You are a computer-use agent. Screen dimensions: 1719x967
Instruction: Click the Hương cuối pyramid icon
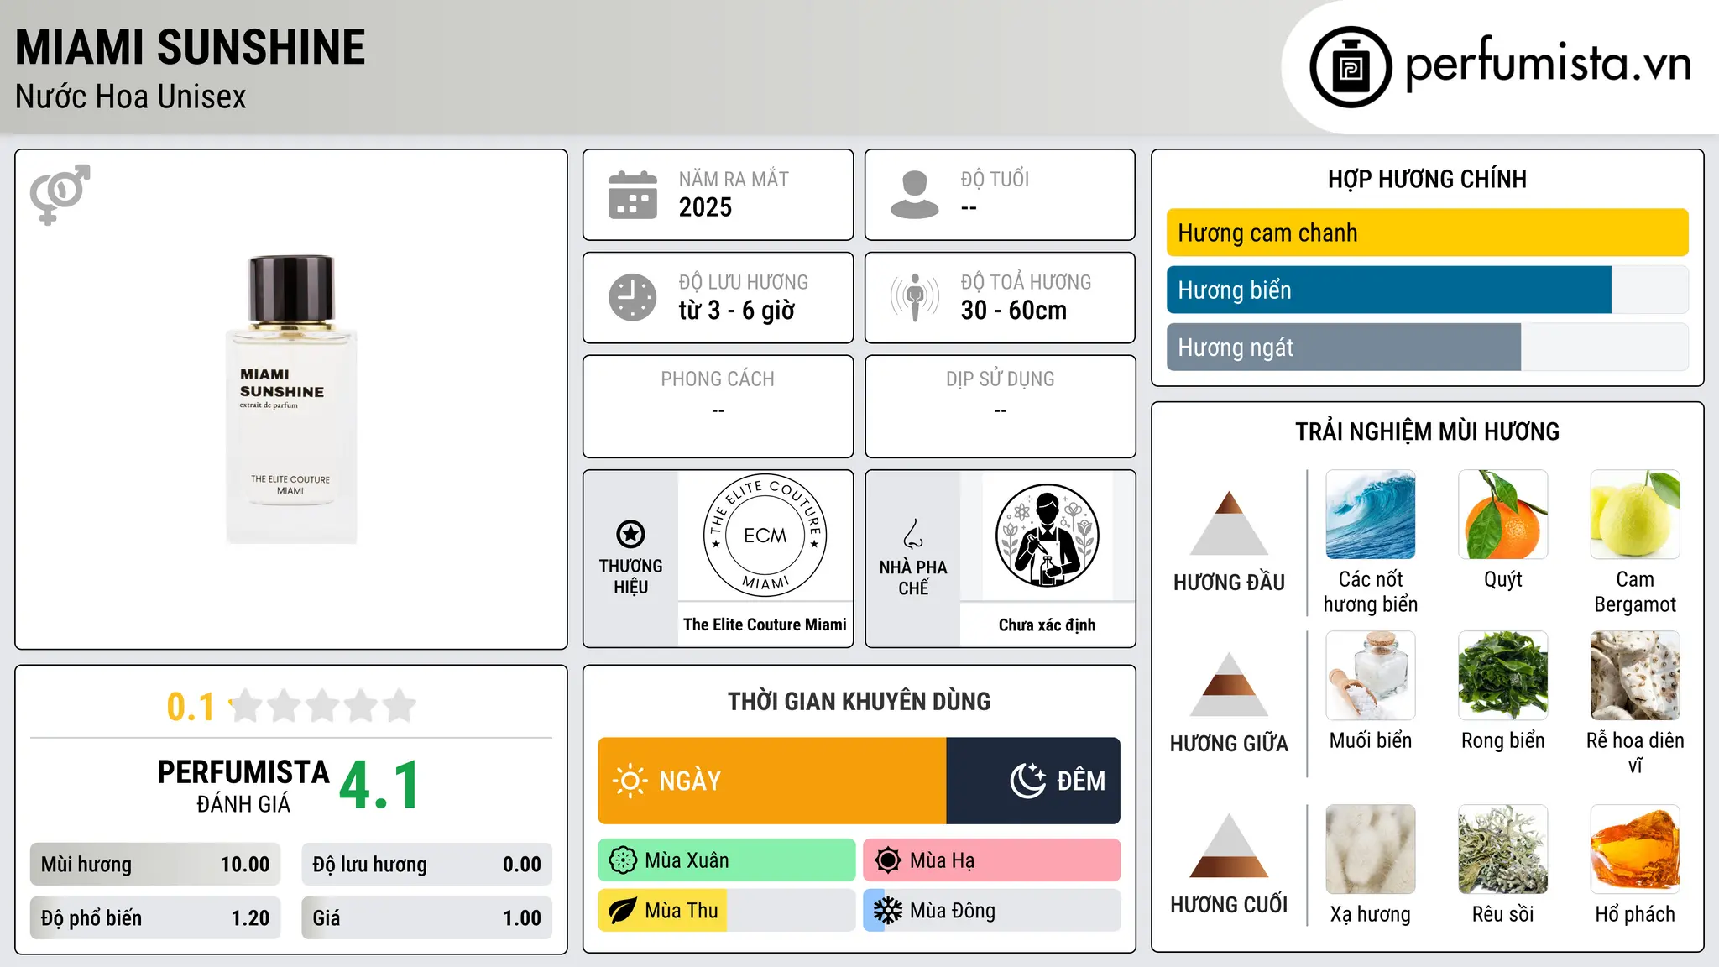point(1229,845)
